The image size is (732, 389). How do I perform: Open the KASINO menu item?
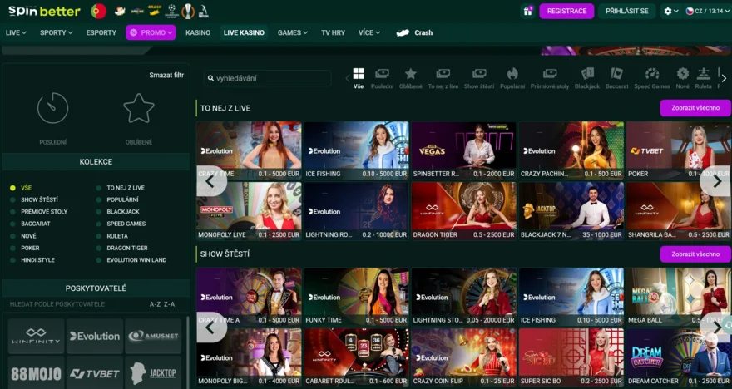tap(198, 32)
